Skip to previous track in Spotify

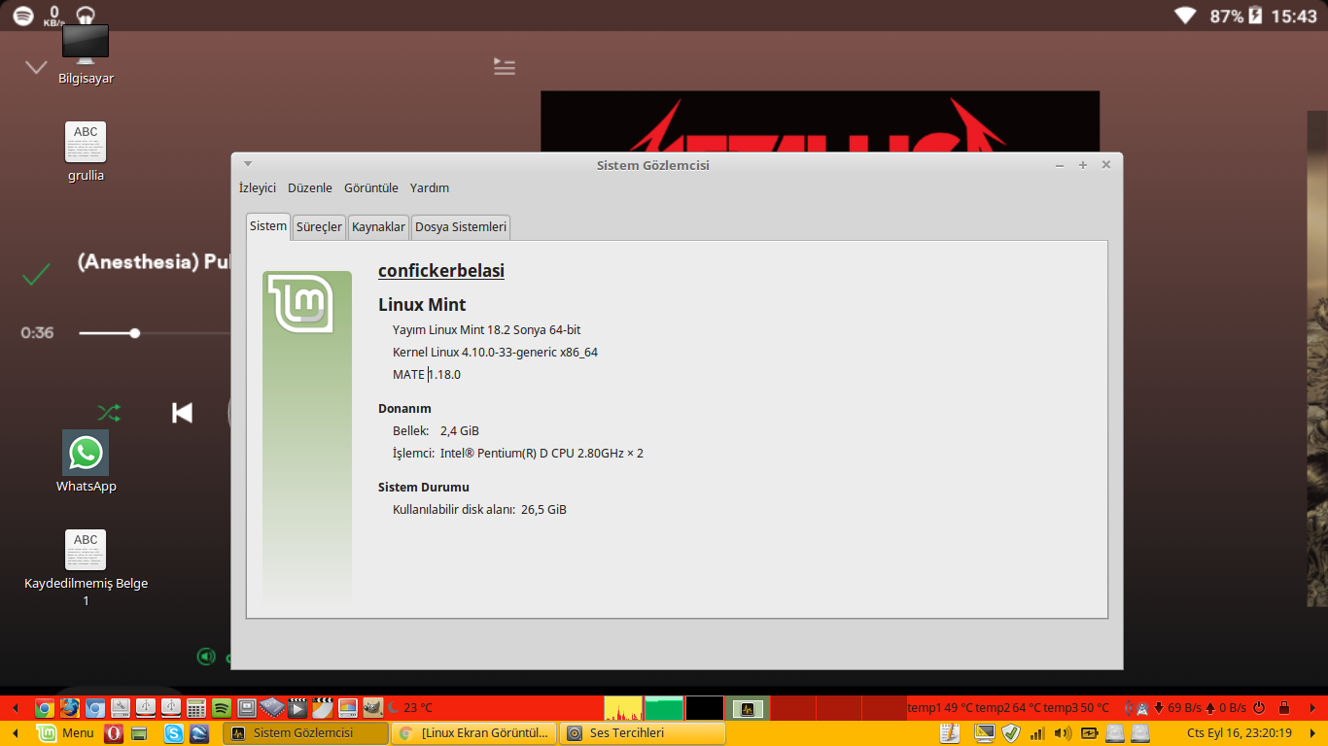pyautogui.click(x=182, y=413)
